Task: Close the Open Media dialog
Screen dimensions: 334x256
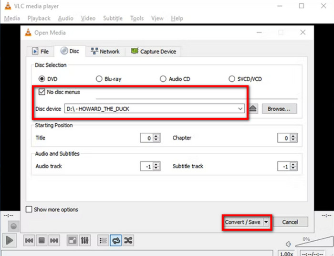Action: 303,32
